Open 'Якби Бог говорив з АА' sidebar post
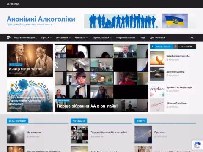Screen dimensions: 203x152 pyautogui.click(x=178, y=56)
